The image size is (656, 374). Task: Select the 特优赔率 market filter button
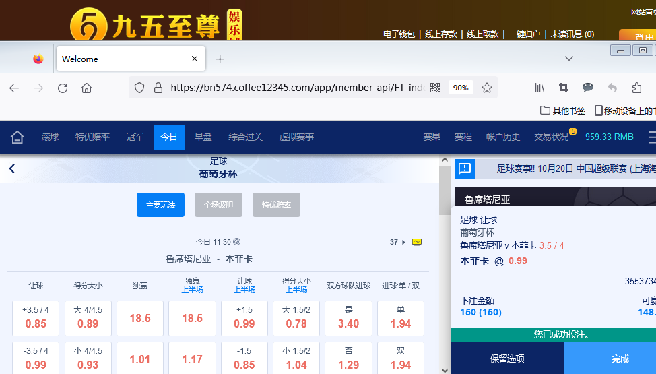coord(276,205)
